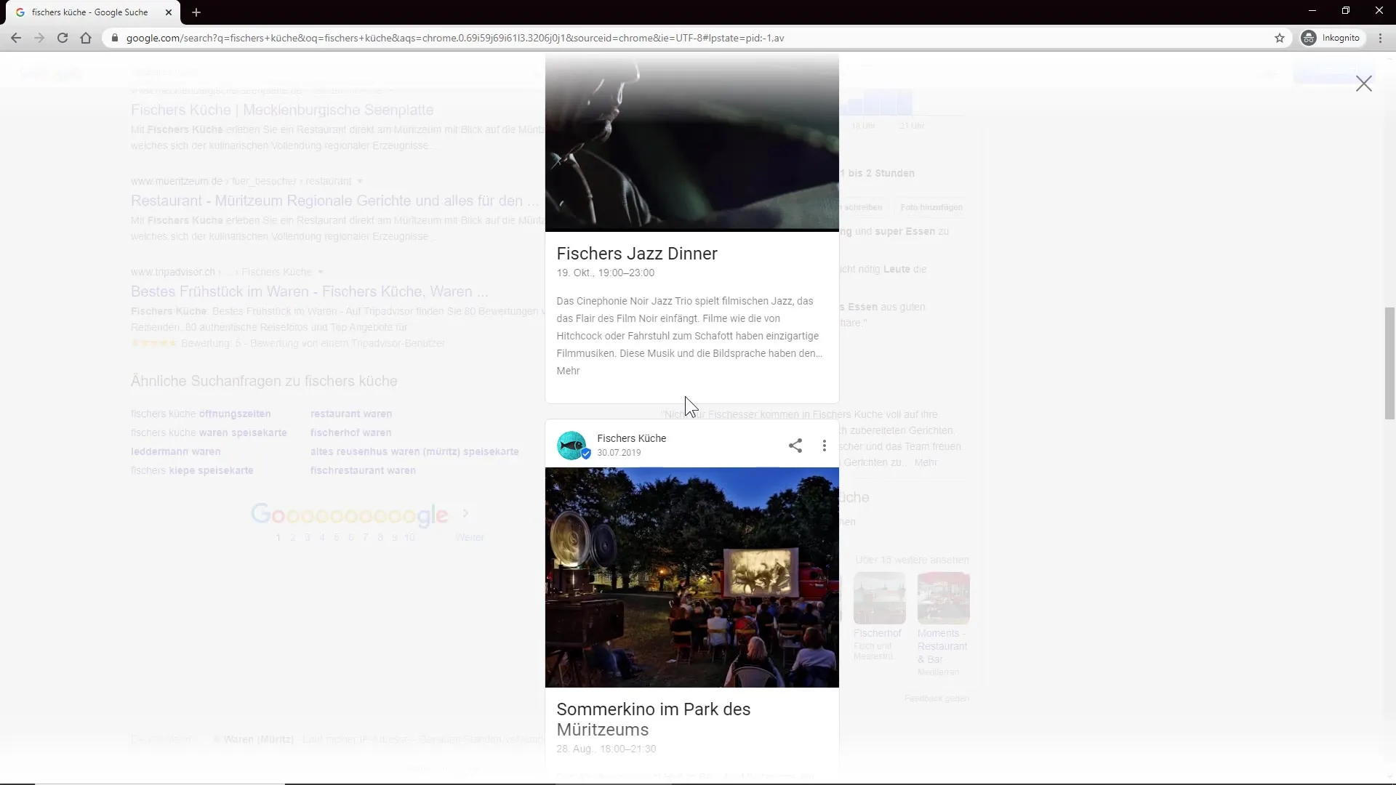
Task: Click the page vertical scrollbar thumb
Action: coord(1389,363)
